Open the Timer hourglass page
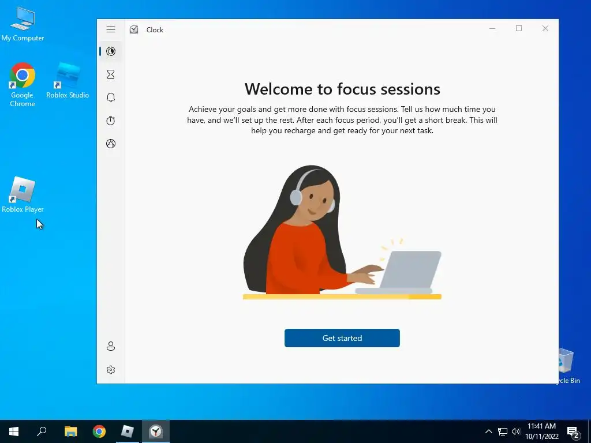Image resolution: width=591 pixels, height=443 pixels. point(111,74)
